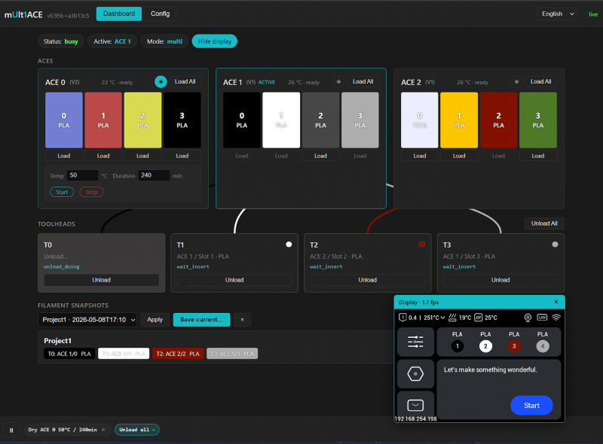The height and width of the screenshot is (444, 603).
Task: Load ACE 1 slot 2 filament
Action: pyautogui.click(x=321, y=156)
